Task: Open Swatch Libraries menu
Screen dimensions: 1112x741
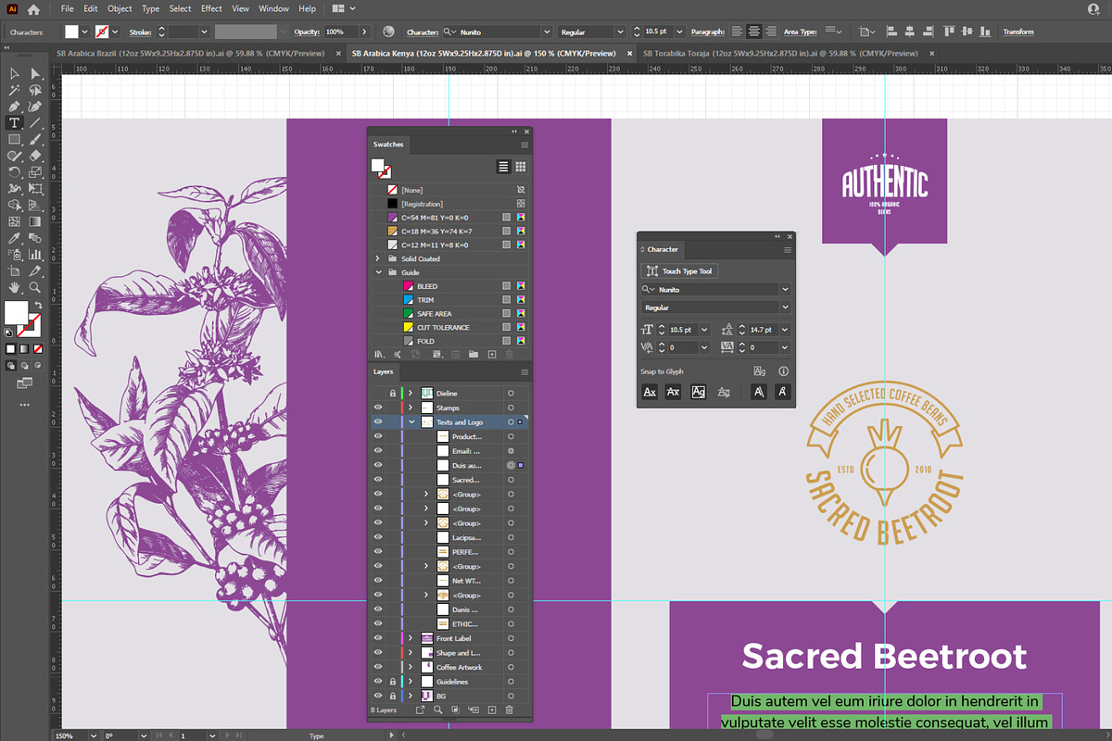Action: tap(378, 354)
